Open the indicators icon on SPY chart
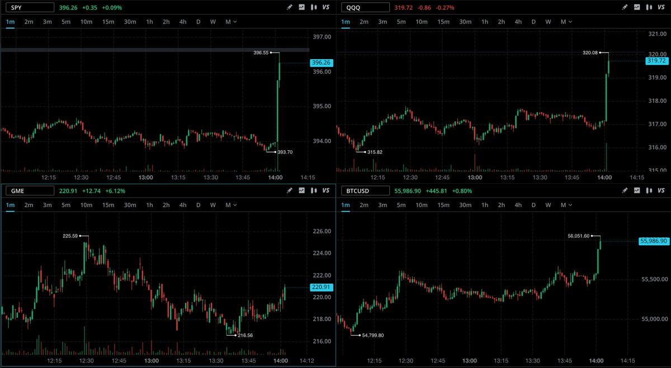The height and width of the screenshot is (368, 671). (x=302, y=8)
